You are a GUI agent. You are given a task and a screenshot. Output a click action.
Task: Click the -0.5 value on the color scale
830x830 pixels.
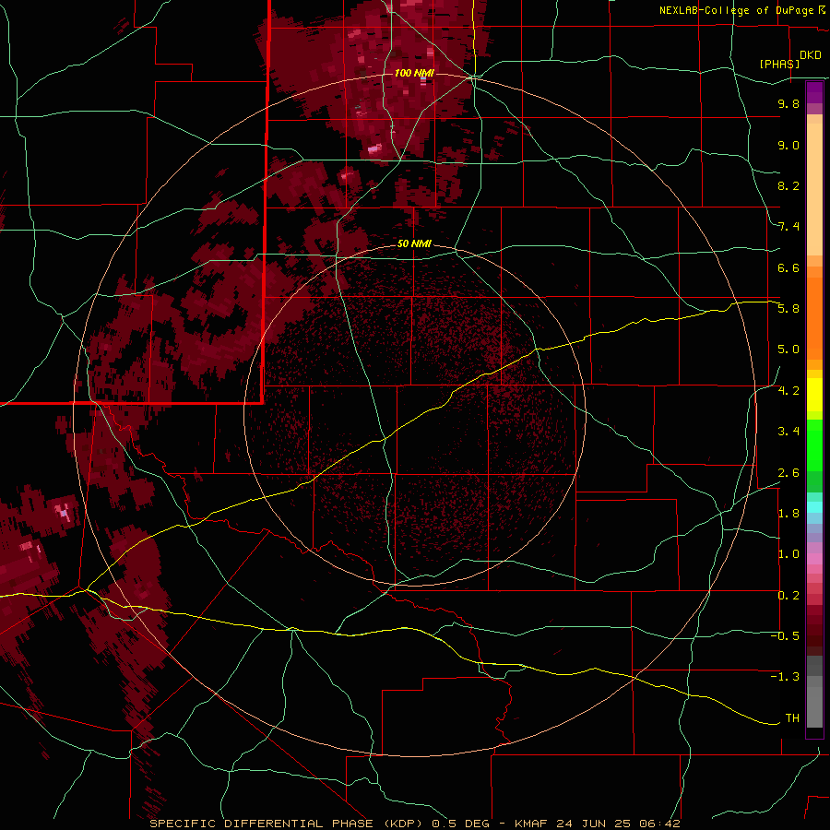tap(785, 636)
